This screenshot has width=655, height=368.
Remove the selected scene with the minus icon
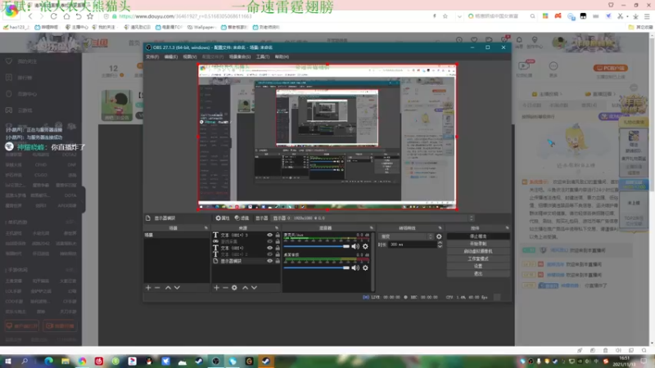pos(157,288)
